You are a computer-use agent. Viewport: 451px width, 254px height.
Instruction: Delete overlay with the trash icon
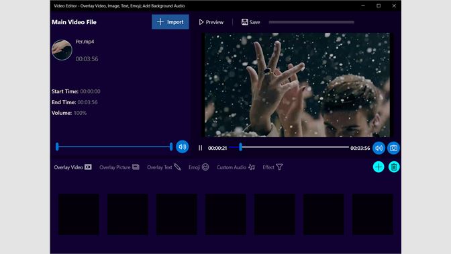(394, 167)
